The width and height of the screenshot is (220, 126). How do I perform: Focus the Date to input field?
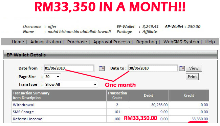click(153, 68)
